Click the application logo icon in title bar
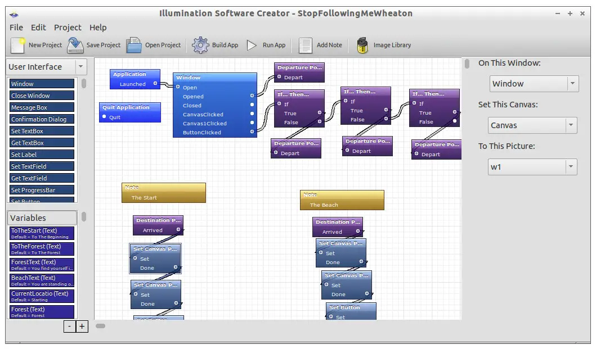Viewport: 596px width, 349px height. 14,15
